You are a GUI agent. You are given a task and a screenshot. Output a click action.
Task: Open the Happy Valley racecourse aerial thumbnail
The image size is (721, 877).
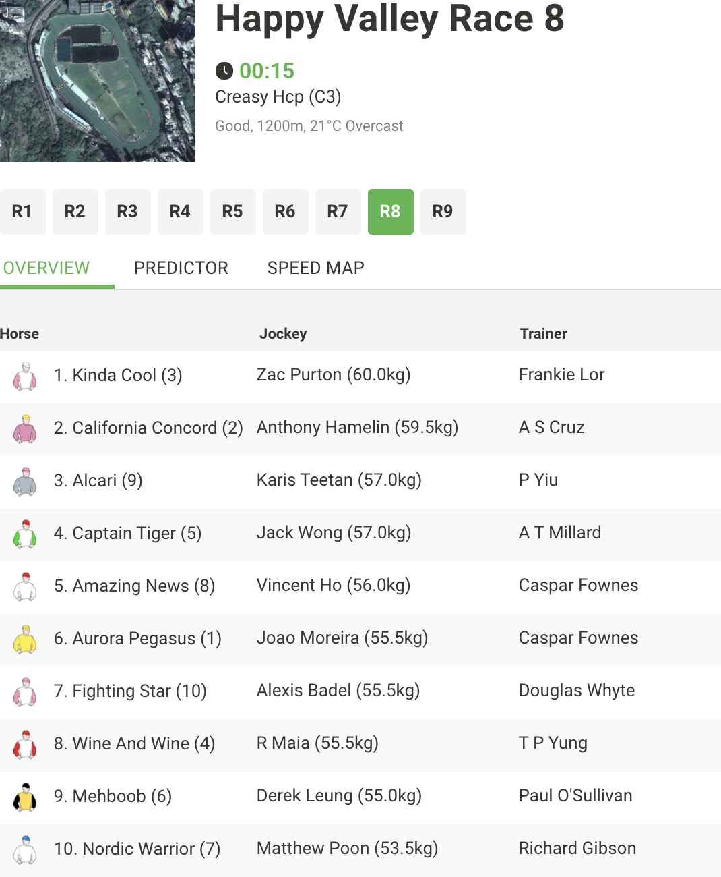(x=98, y=81)
